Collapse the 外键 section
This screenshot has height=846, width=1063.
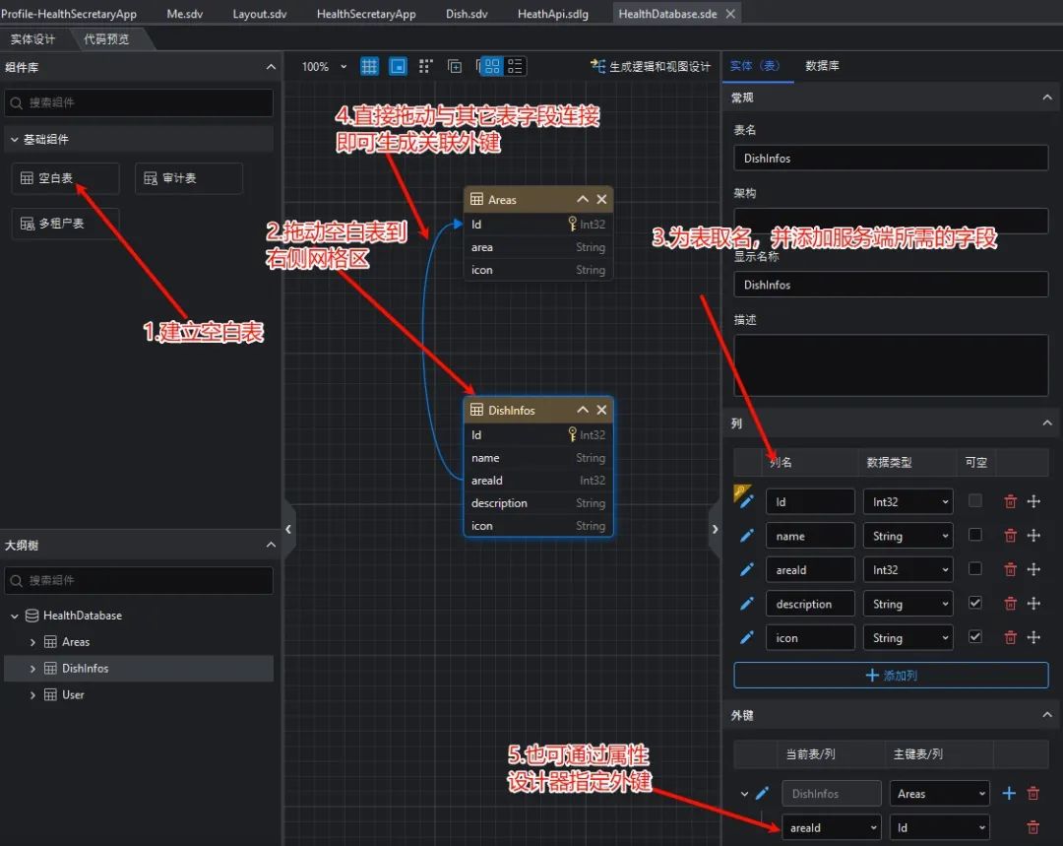1047,715
